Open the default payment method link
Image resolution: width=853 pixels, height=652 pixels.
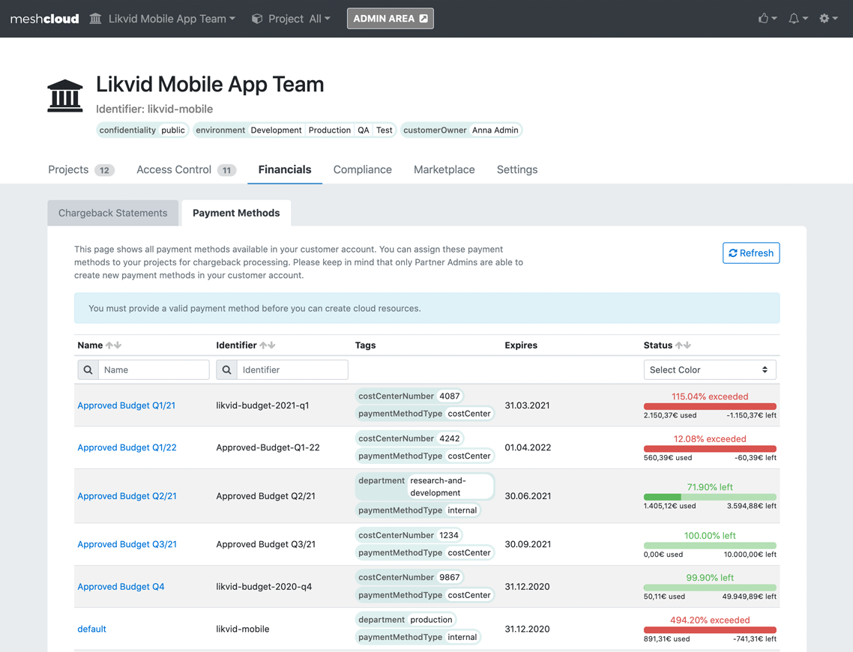click(91, 629)
